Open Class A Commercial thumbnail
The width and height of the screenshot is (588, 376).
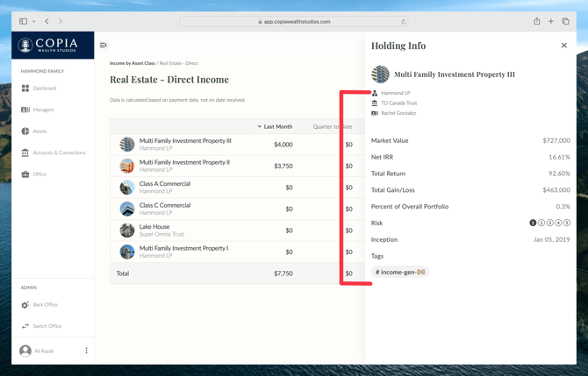[x=127, y=188]
